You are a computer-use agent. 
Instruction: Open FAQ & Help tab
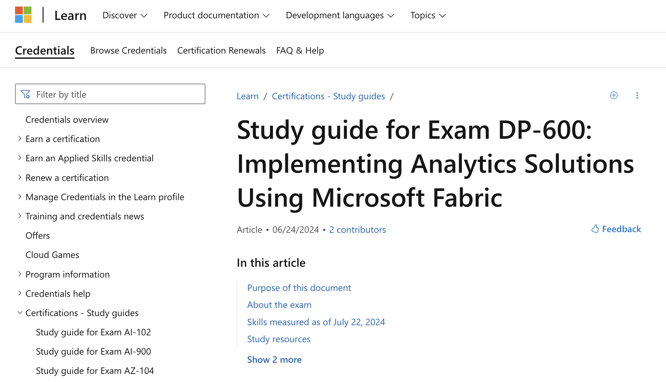(x=300, y=51)
